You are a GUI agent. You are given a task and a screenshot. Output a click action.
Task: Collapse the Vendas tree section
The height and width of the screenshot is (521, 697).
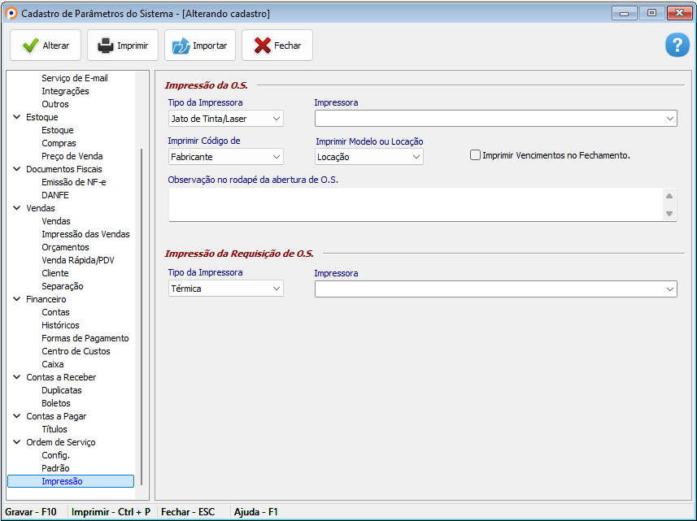[x=17, y=208]
